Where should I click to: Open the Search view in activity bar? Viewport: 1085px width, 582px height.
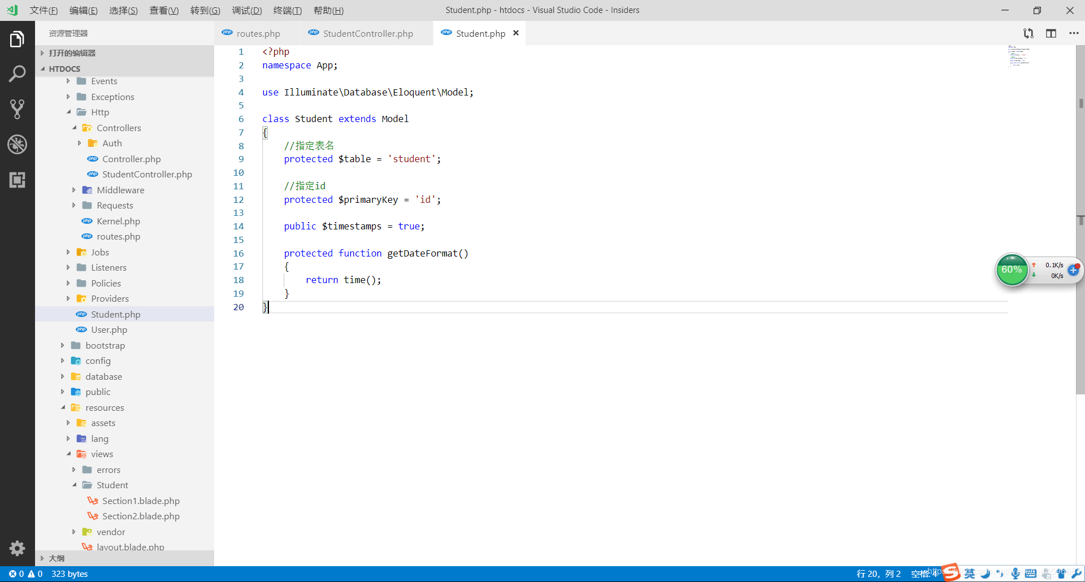point(17,74)
